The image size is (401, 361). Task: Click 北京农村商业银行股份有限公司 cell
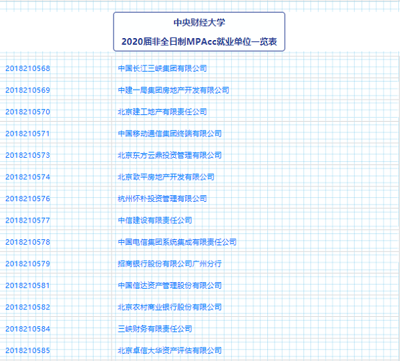(170, 307)
